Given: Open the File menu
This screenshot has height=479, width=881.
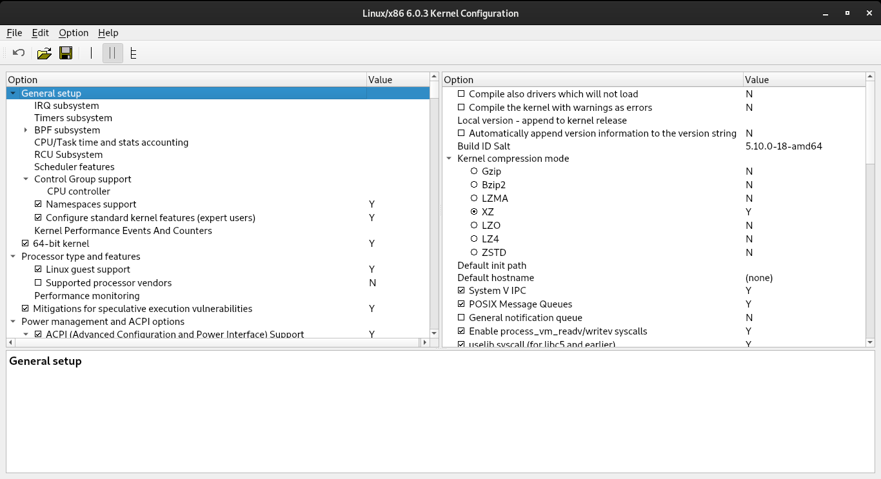Looking at the screenshot, I should (x=14, y=32).
